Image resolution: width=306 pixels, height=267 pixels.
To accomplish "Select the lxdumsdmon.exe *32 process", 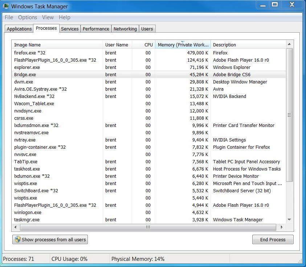I will point(149,126).
